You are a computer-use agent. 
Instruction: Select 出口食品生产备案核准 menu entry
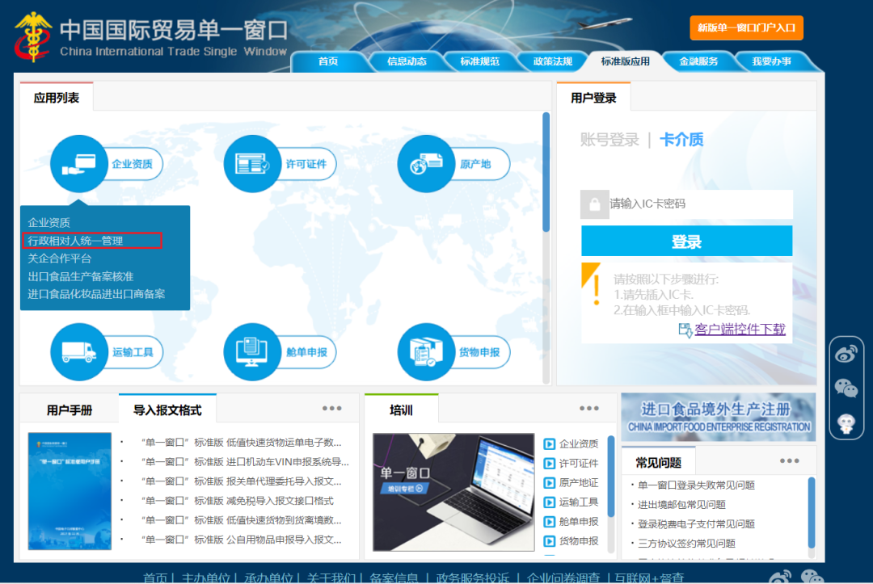coord(81,276)
